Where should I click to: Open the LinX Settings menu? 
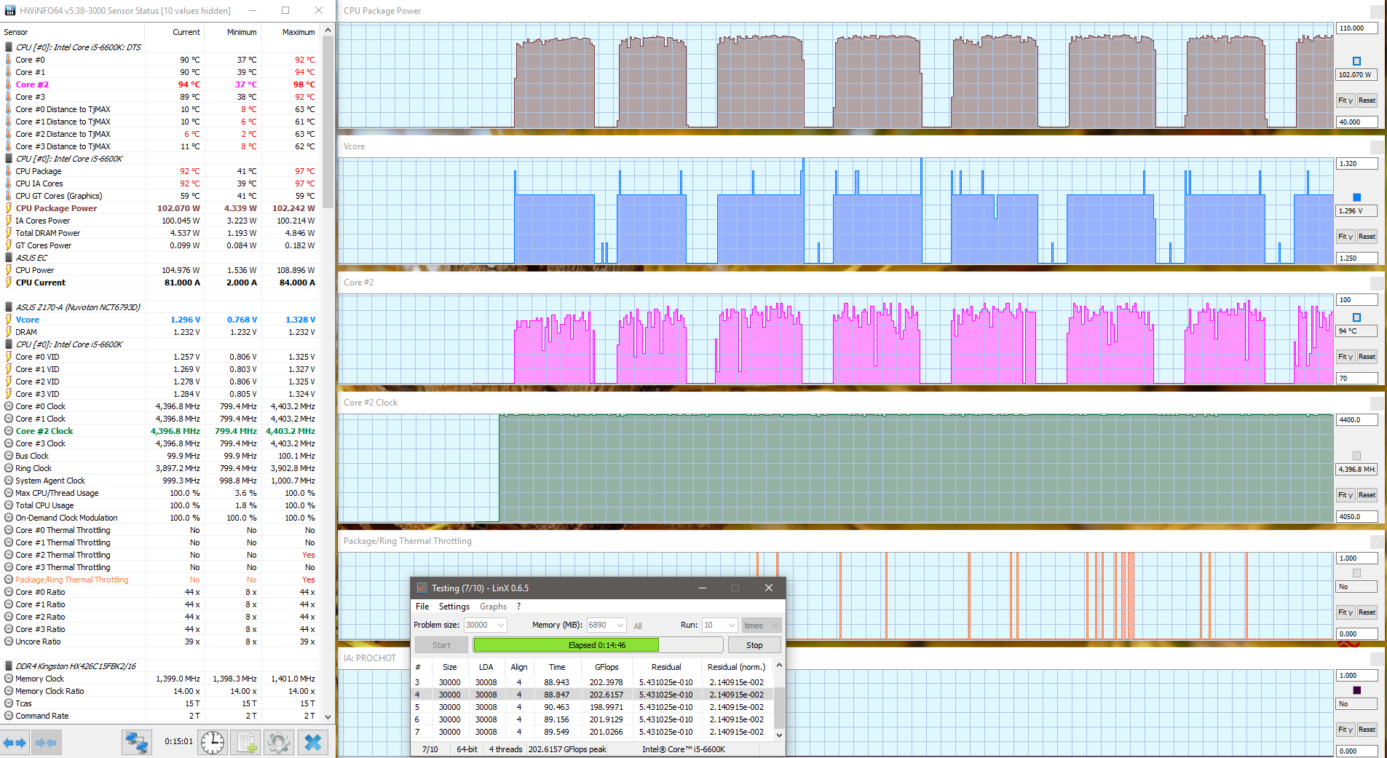(x=454, y=607)
